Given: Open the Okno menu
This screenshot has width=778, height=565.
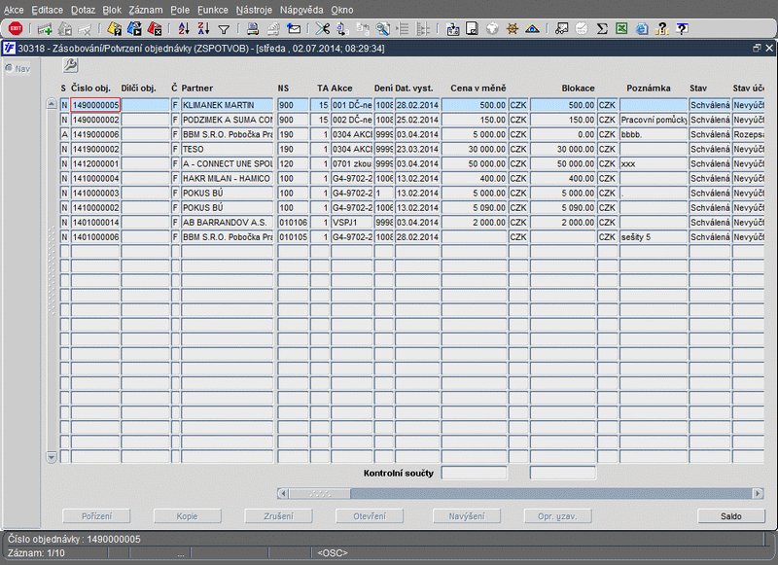Looking at the screenshot, I should point(342,10).
